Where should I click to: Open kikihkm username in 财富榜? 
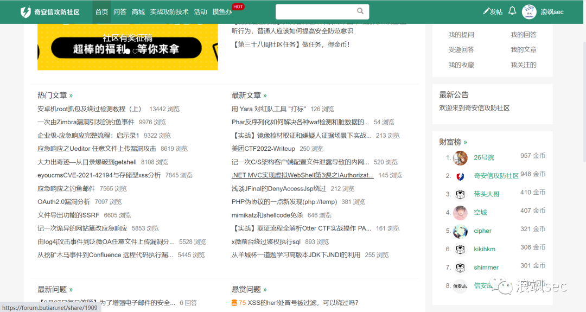[x=485, y=249]
